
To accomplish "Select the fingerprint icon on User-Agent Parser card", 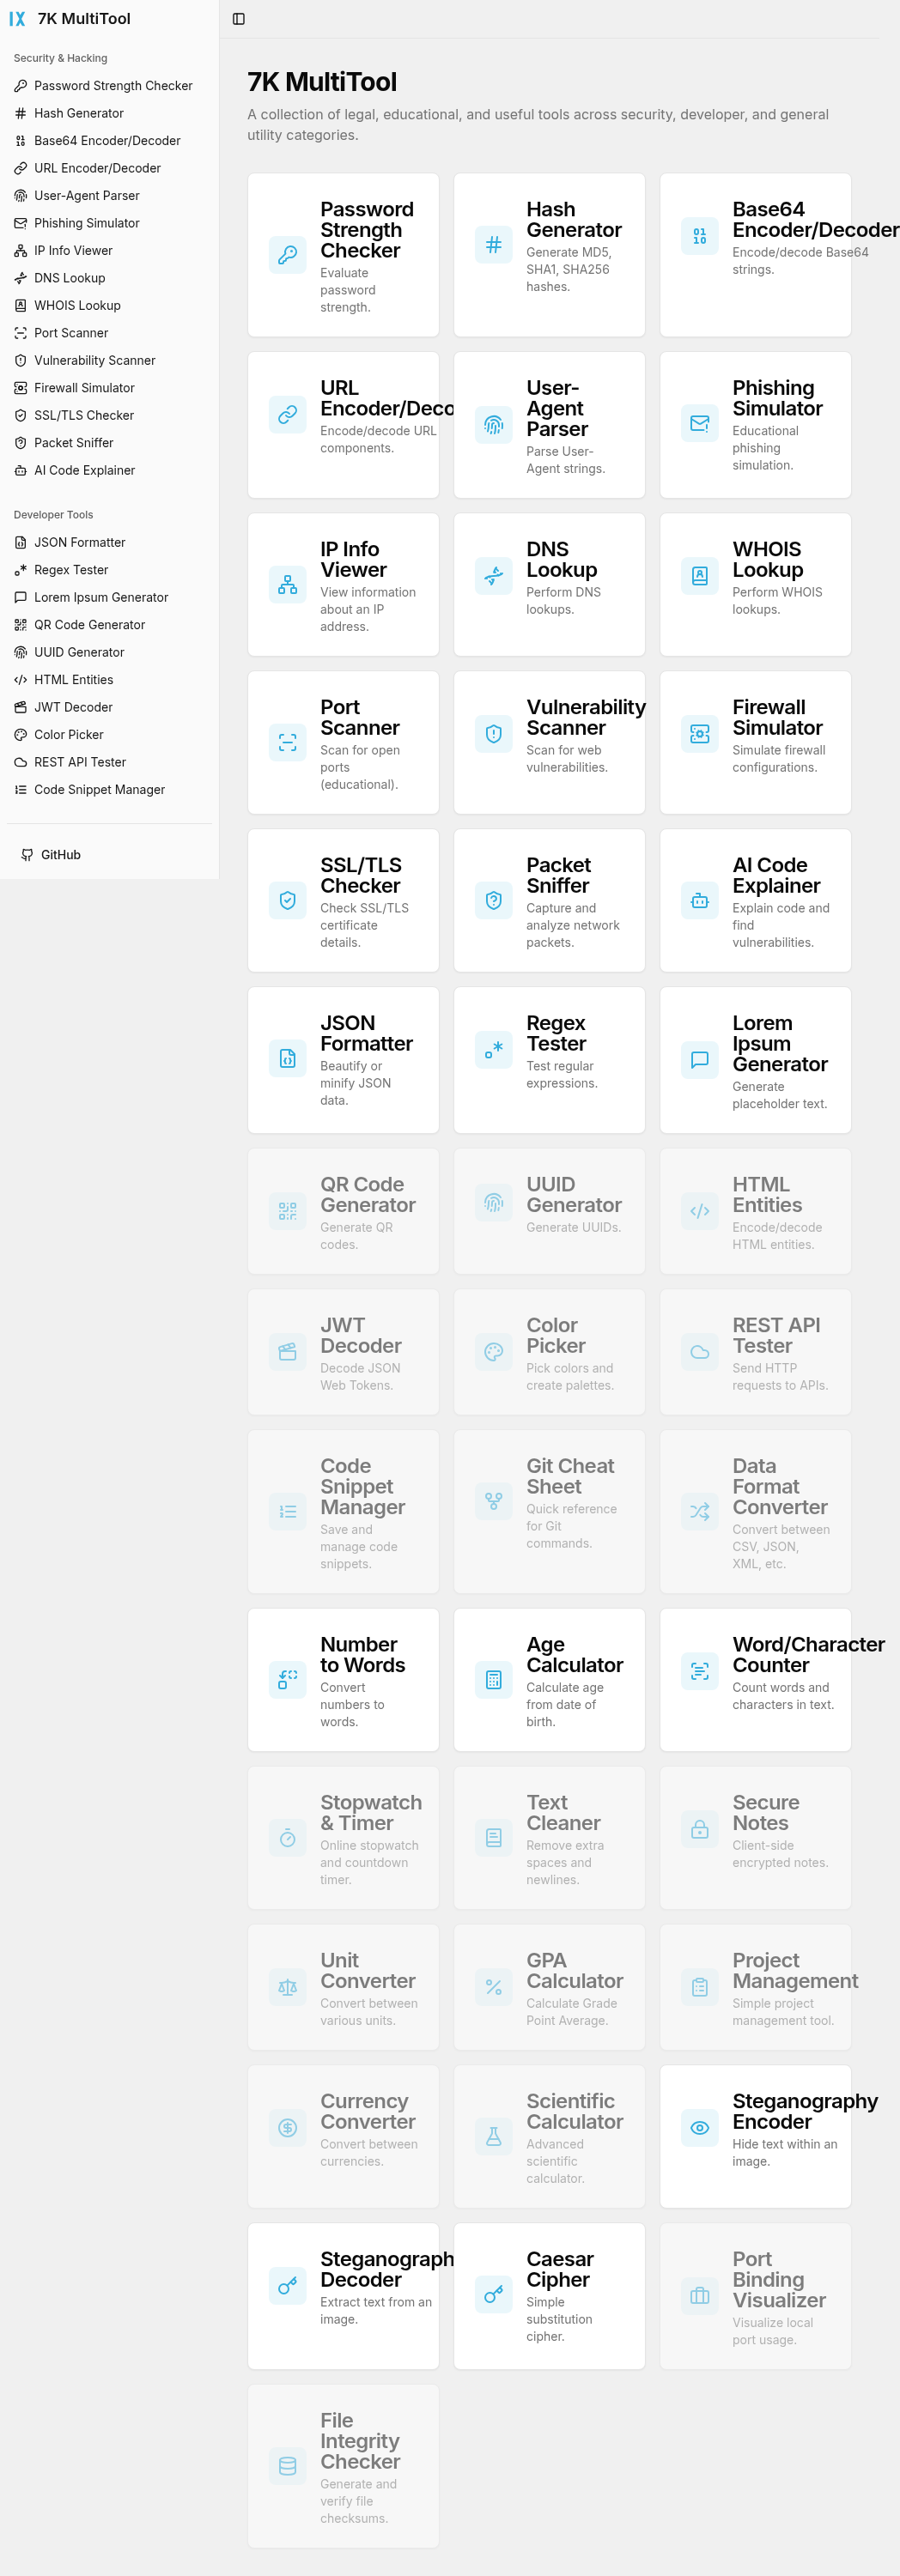I will click(x=493, y=425).
